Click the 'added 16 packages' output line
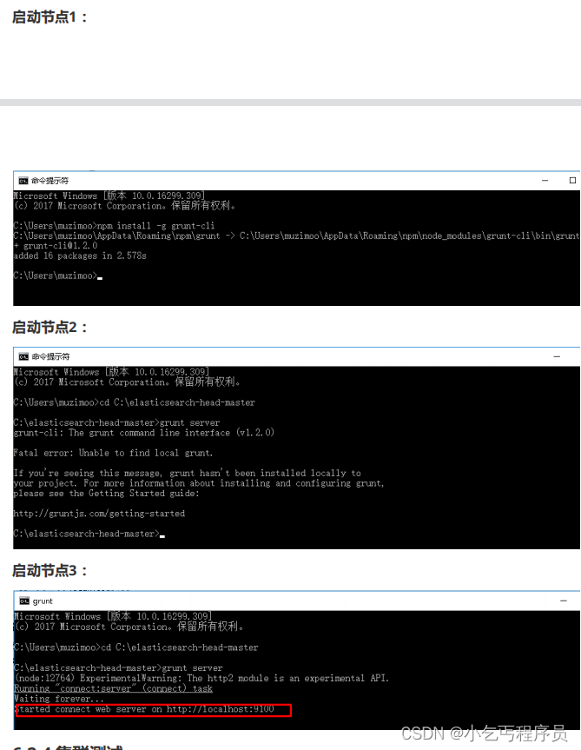 tap(80, 256)
